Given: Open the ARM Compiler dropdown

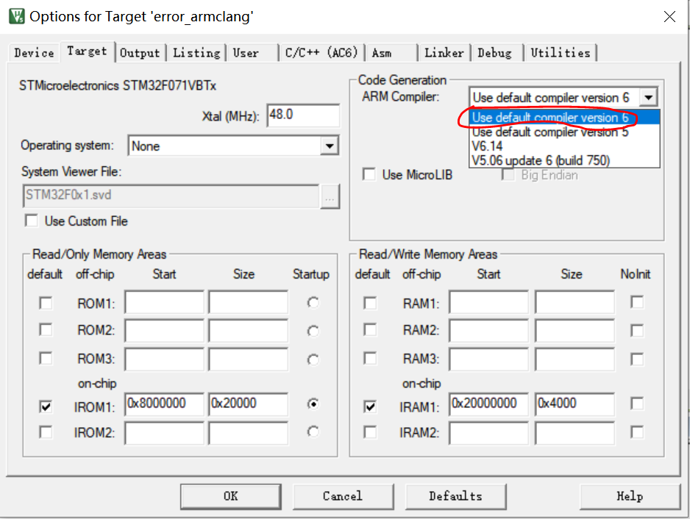Looking at the screenshot, I should point(649,96).
